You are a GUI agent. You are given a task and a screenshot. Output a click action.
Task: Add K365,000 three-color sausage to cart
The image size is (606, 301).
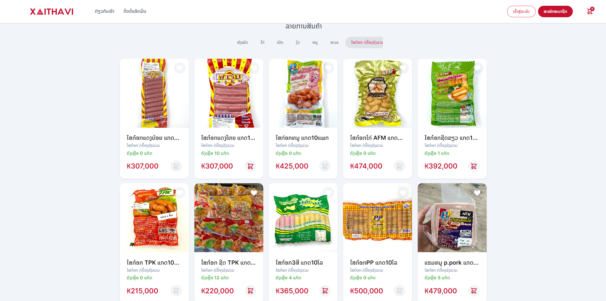point(325,291)
